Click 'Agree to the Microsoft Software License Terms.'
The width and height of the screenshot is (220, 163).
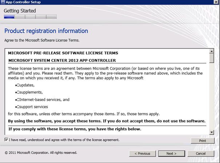[42, 40]
